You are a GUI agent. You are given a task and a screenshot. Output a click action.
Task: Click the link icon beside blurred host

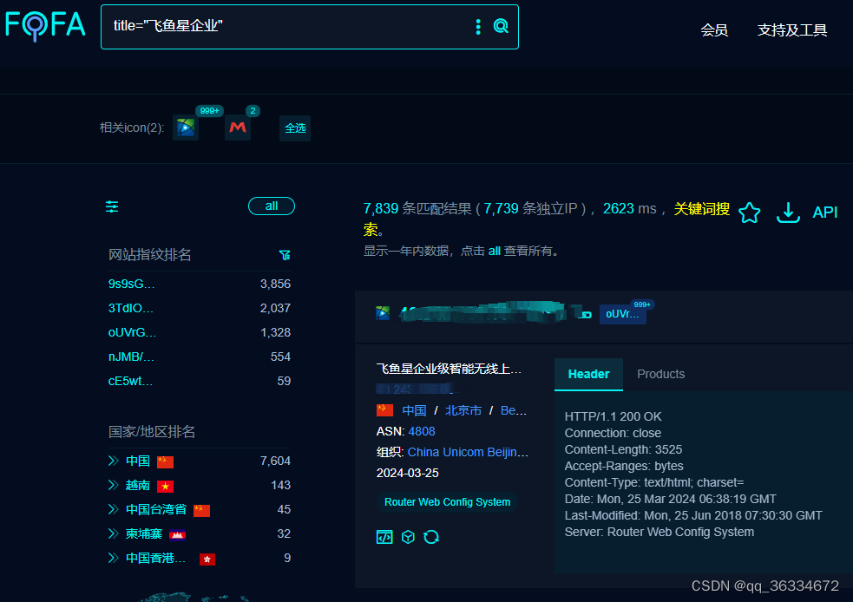[585, 314]
